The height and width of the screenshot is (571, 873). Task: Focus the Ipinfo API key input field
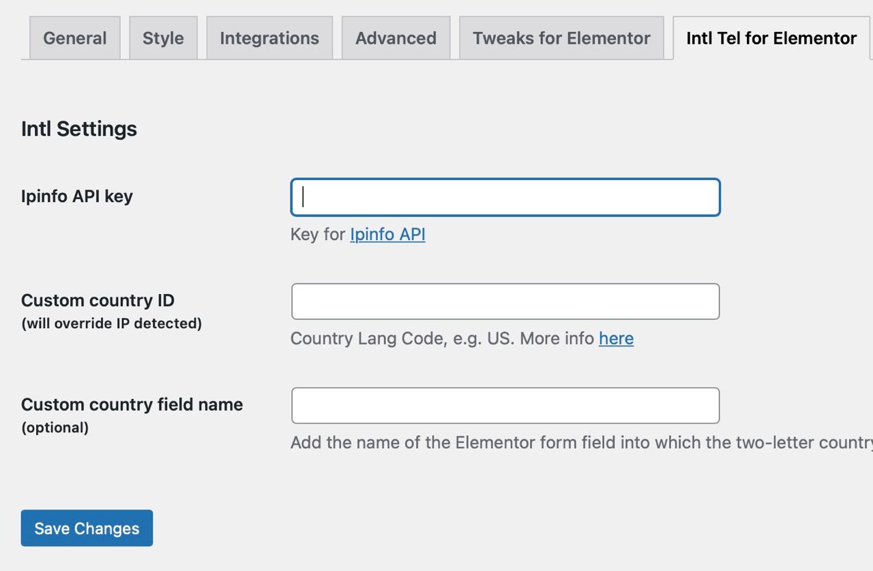pyautogui.click(x=505, y=197)
